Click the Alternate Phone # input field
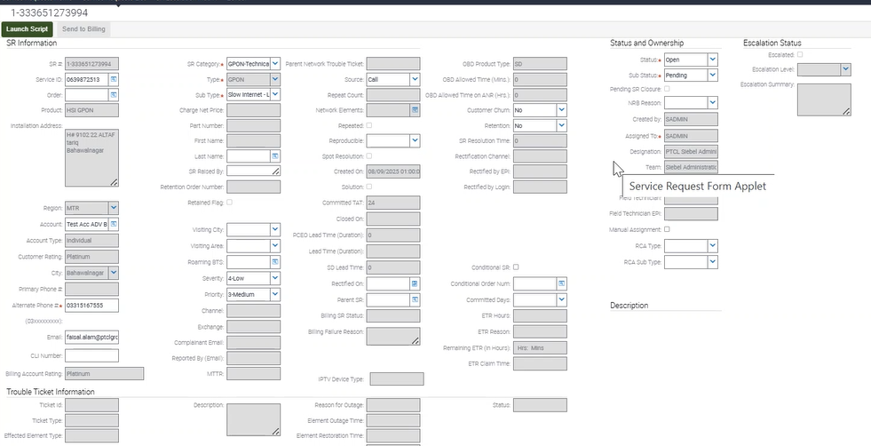 point(91,306)
